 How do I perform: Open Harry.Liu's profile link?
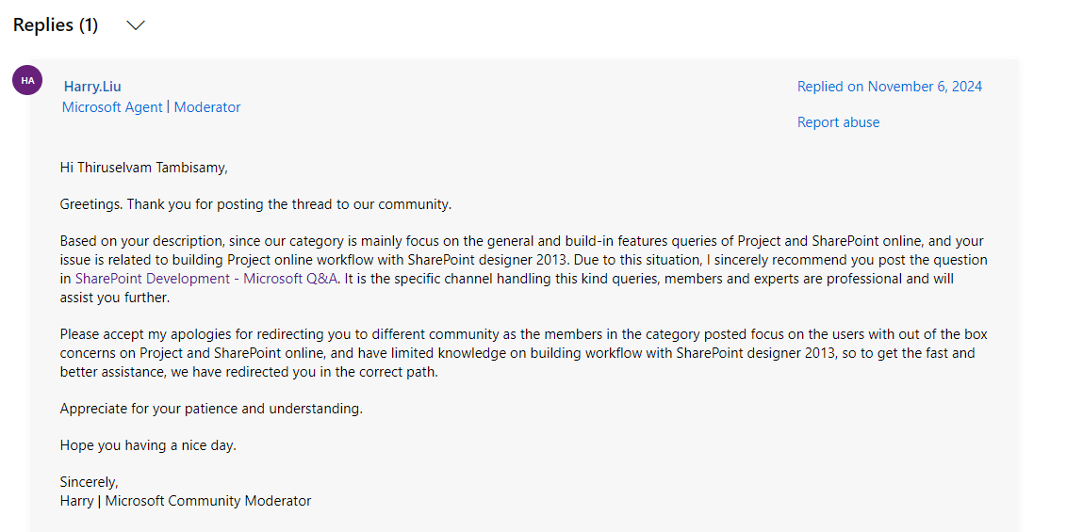[92, 87]
